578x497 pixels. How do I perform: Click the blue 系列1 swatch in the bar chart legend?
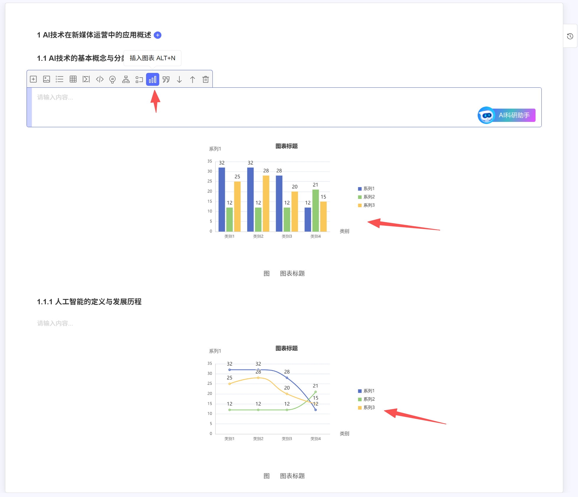(360, 189)
